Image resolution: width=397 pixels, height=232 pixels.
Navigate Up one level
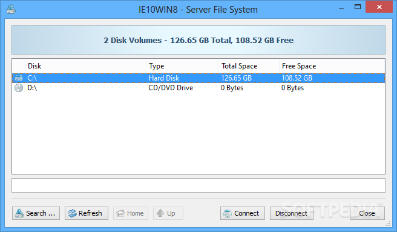point(168,213)
